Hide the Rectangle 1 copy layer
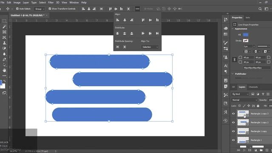The width and height of the screenshot is (272, 153). (233, 131)
